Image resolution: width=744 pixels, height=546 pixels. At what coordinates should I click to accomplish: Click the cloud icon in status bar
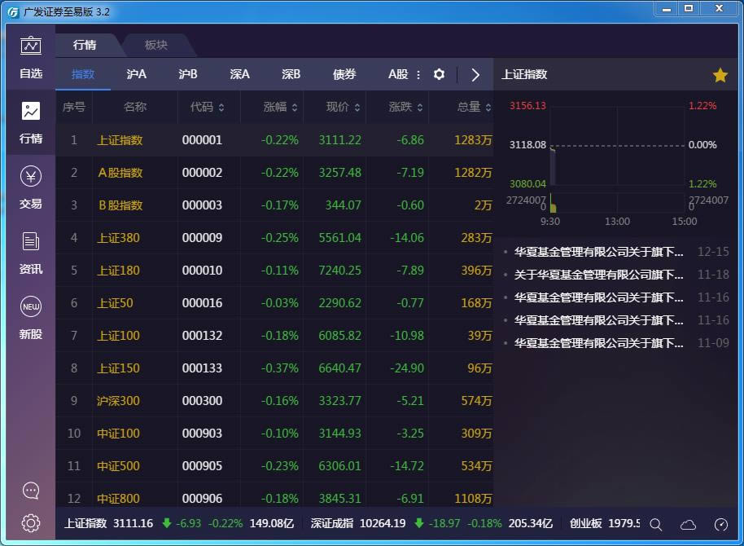coord(688,524)
